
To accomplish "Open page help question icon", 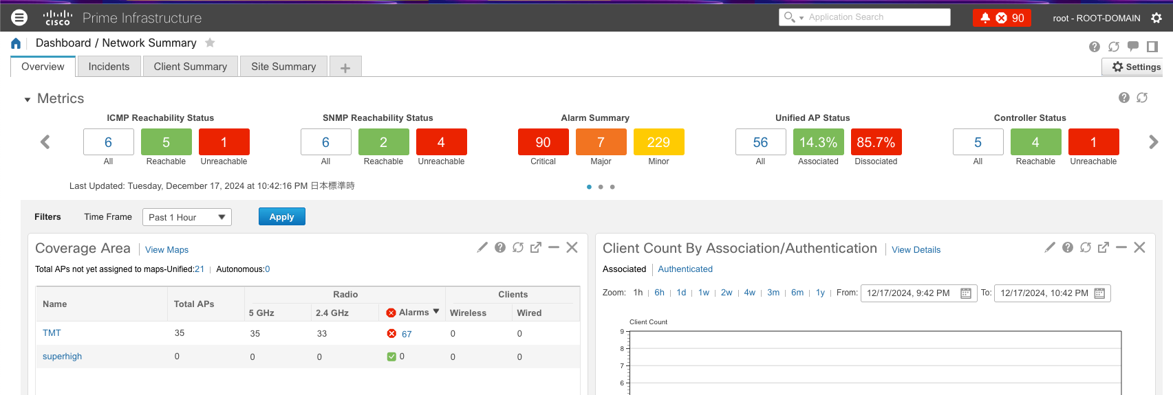I will coord(1095,47).
